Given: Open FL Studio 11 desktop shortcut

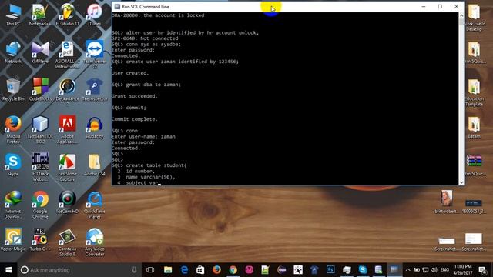Looking at the screenshot, I should coord(67,15).
